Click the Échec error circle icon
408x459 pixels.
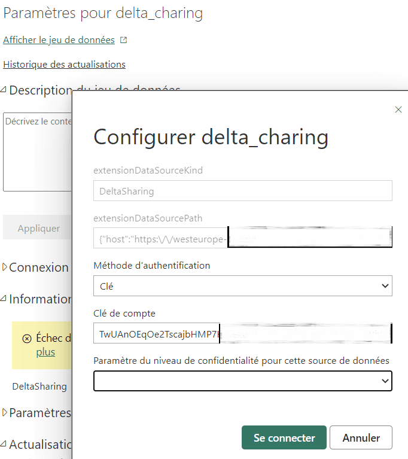click(27, 339)
